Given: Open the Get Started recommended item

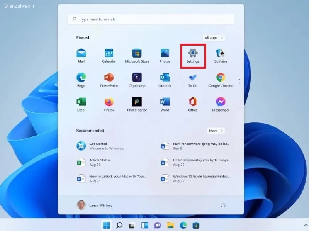Looking at the screenshot, I should 100,146.
